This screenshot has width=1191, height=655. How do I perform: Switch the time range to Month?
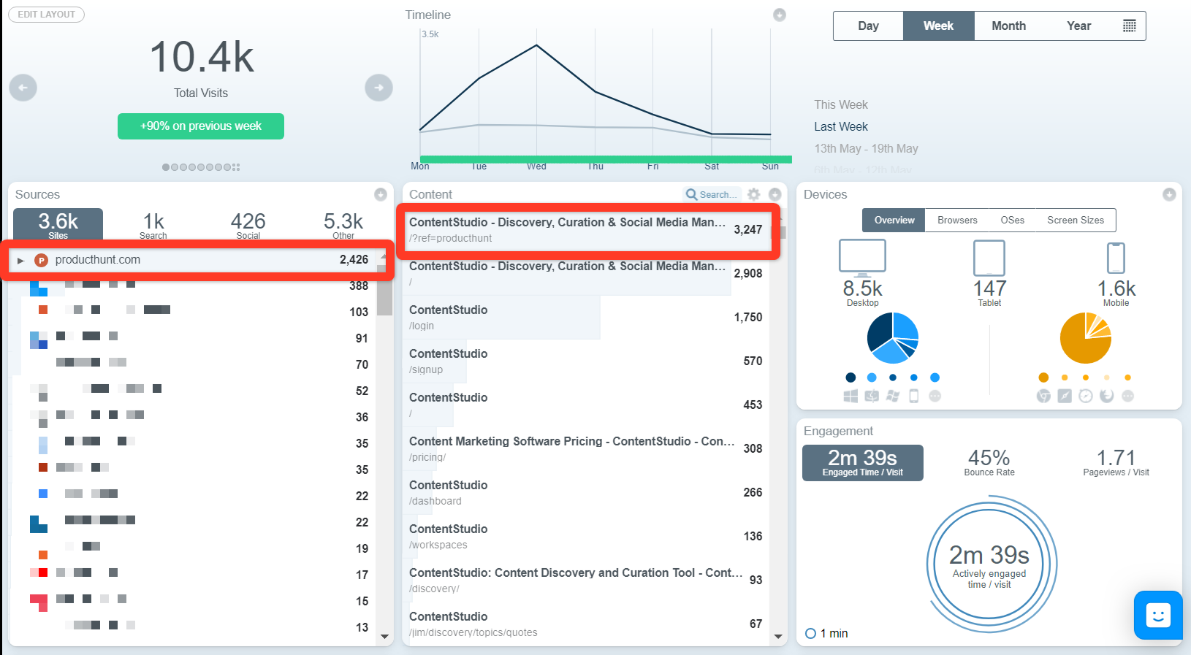(x=1008, y=26)
